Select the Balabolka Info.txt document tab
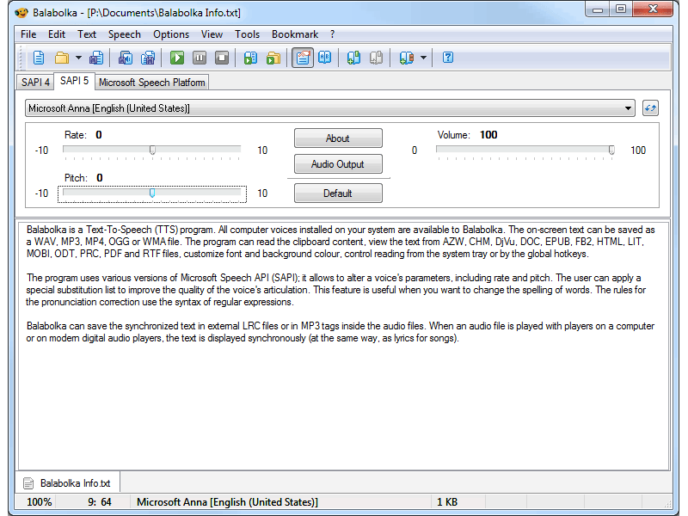This screenshot has width=688, height=516. point(68,483)
